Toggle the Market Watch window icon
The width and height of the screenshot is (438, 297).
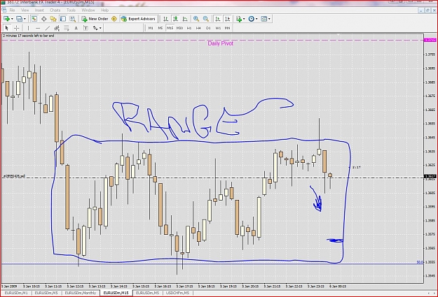tap(34, 19)
